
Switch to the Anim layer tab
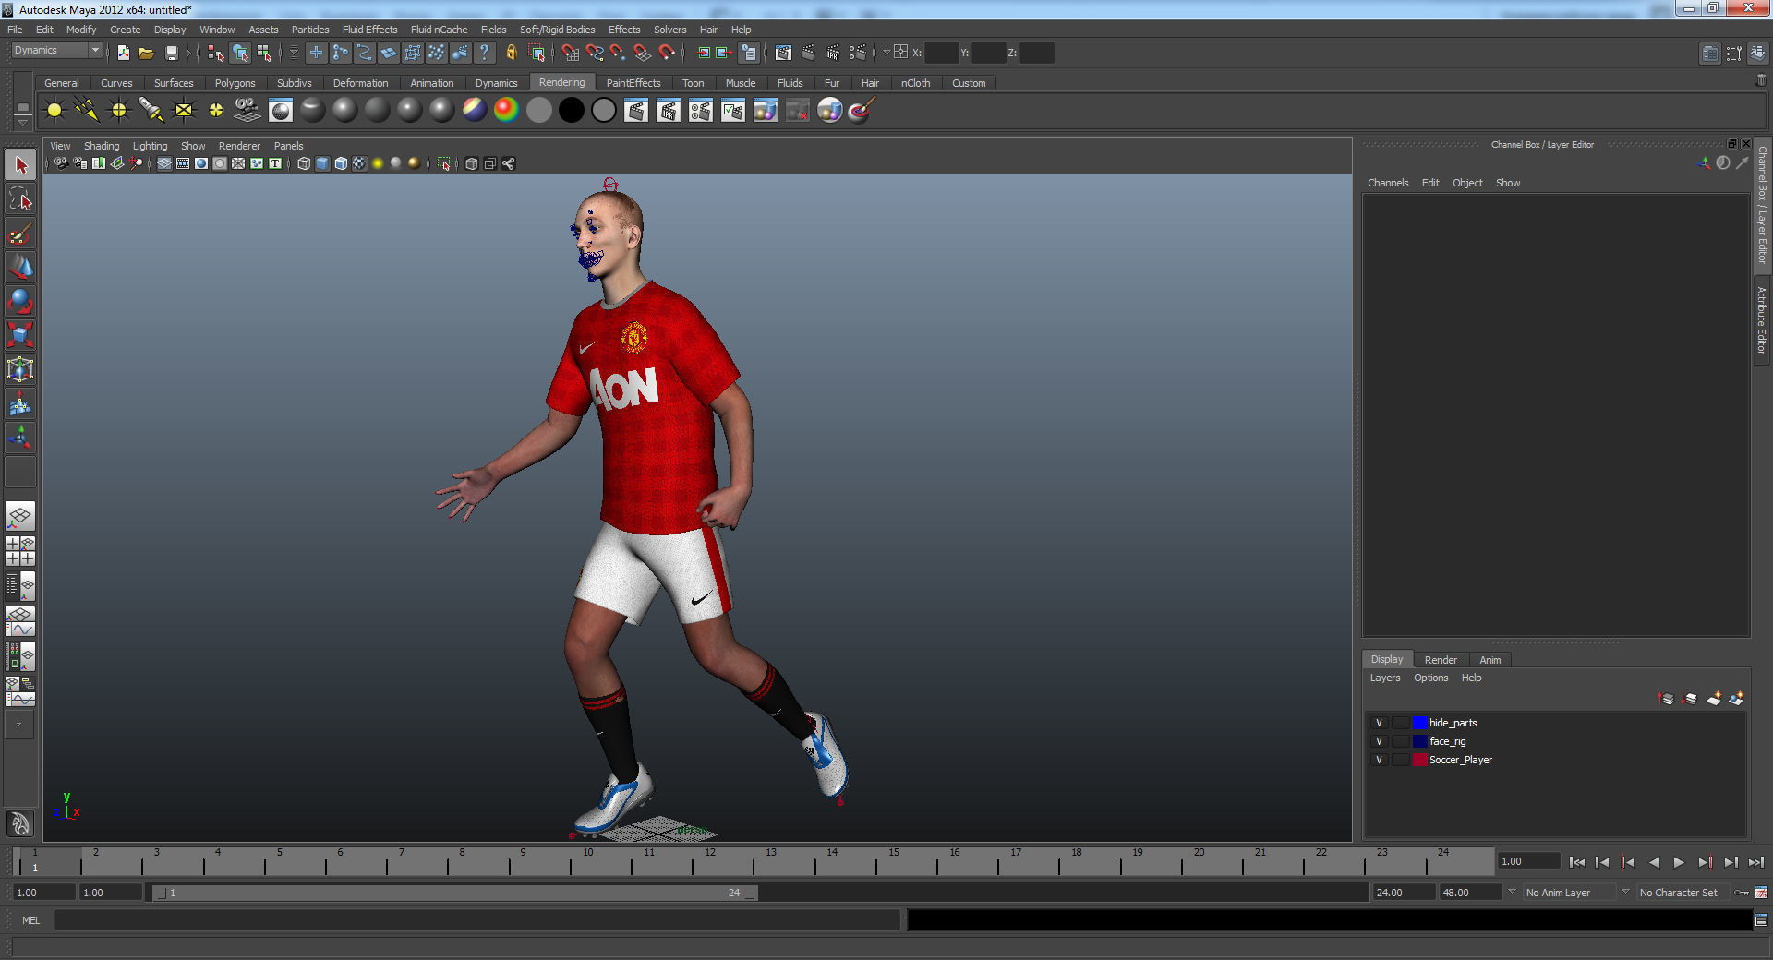click(x=1490, y=660)
